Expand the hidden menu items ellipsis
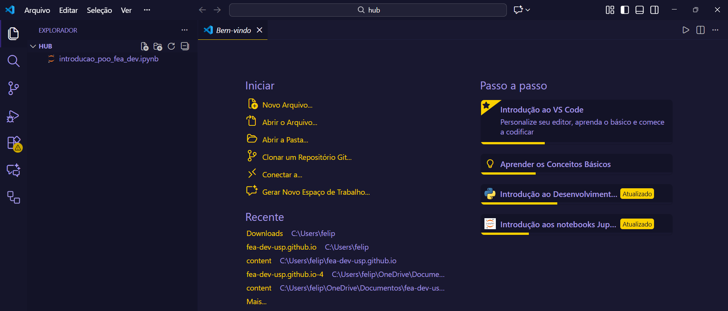Viewport: 728px width, 311px height. (x=147, y=10)
